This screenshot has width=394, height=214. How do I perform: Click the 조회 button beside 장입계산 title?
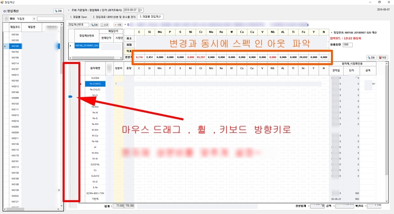(x=58, y=11)
